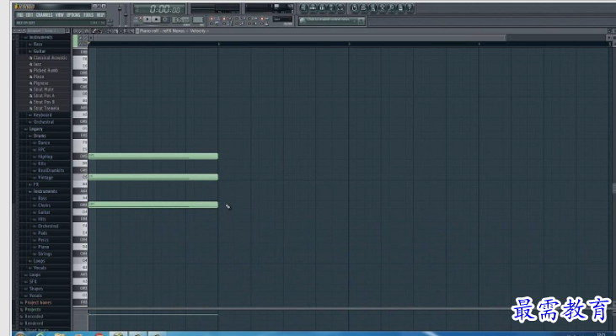Open the OPTIONS menu
616x336 pixels.
pos(73,15)
